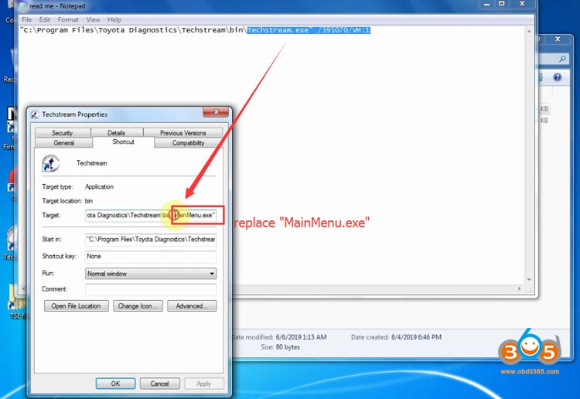Minimize the Notepad window

click(486, 4)
